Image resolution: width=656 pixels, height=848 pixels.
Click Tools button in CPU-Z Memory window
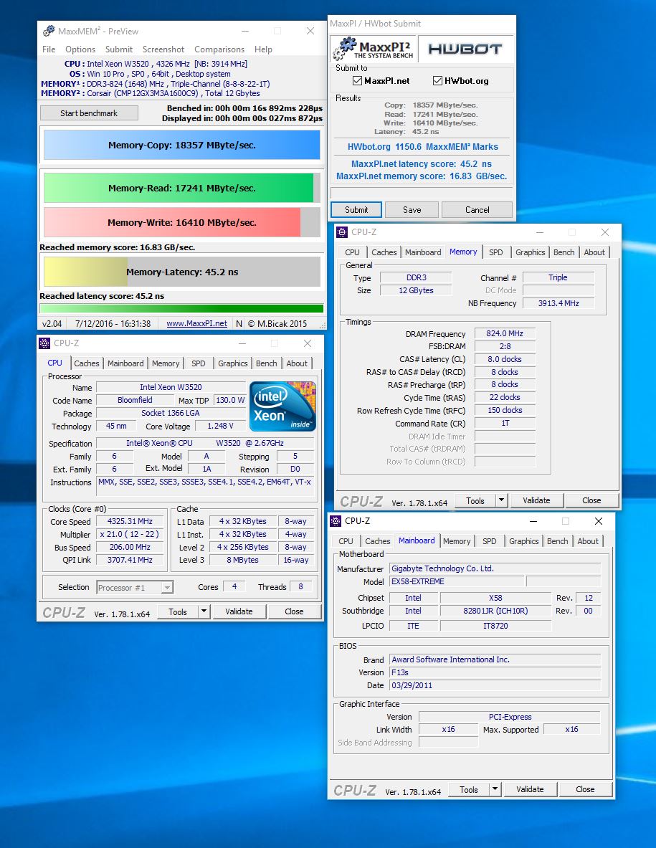(x=475, y=500)
